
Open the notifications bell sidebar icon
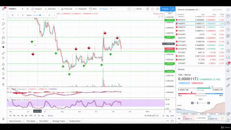click(x=228, y=71)
